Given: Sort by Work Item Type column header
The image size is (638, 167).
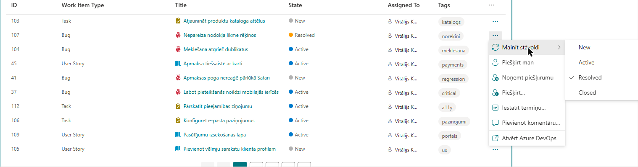Looking at the screenshot, I should pos(83,5).
